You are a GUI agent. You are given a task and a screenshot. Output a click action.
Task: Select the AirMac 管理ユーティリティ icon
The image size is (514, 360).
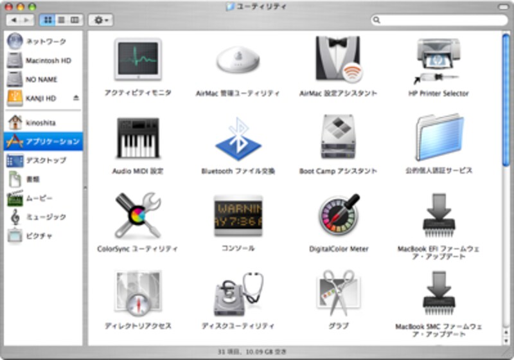click(x=238, y=60)
